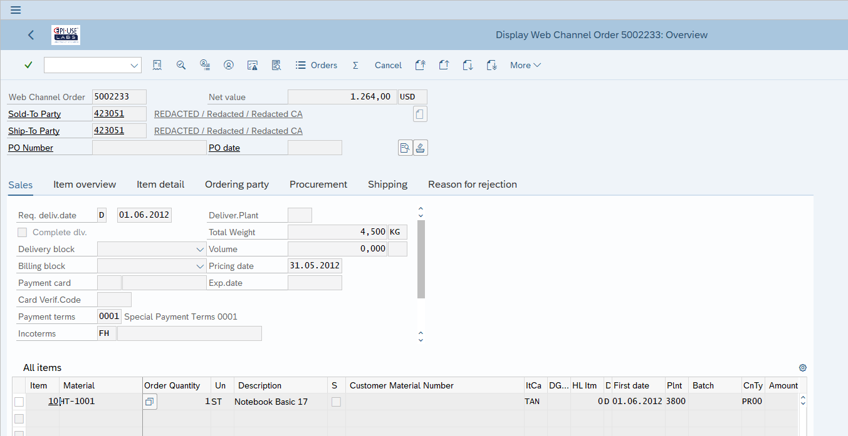Expand the Delivery block dropdown

(x=199, y=249)
